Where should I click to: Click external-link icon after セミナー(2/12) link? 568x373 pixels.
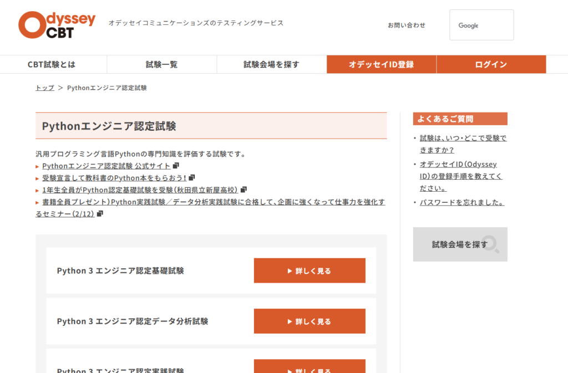pyautogui.click(x=100, y=213)
